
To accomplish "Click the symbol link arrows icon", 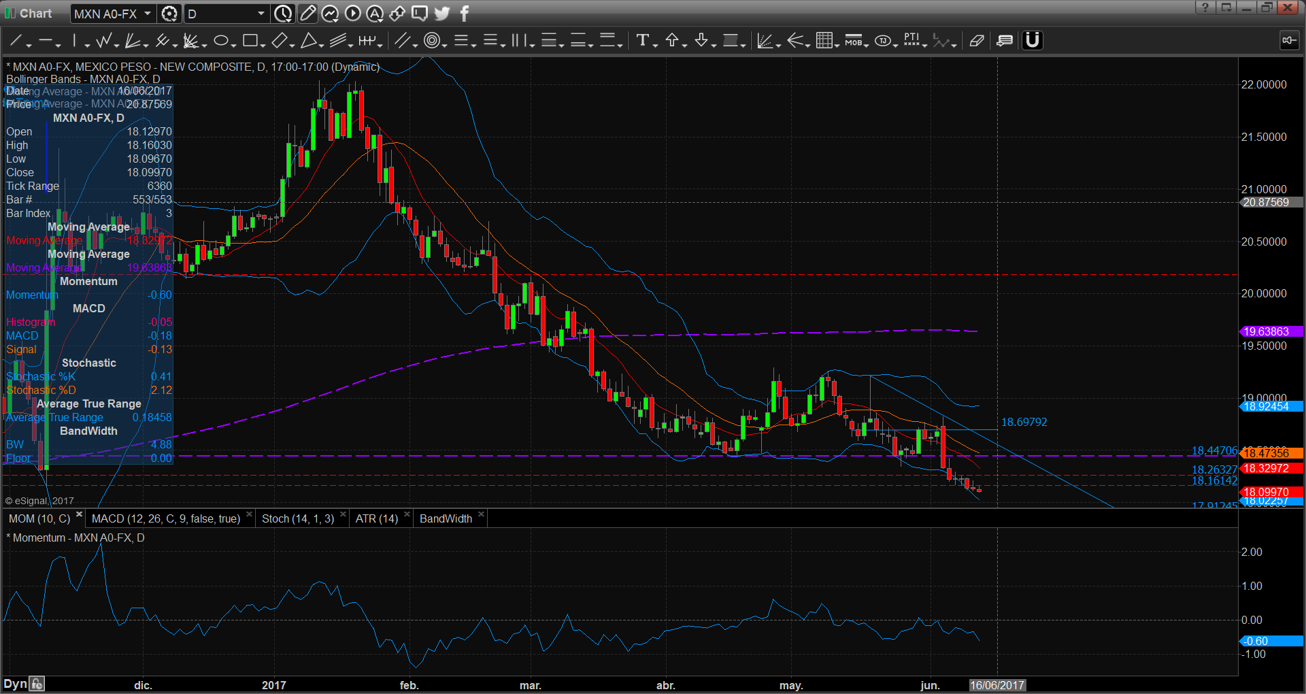I will [397, 14].
